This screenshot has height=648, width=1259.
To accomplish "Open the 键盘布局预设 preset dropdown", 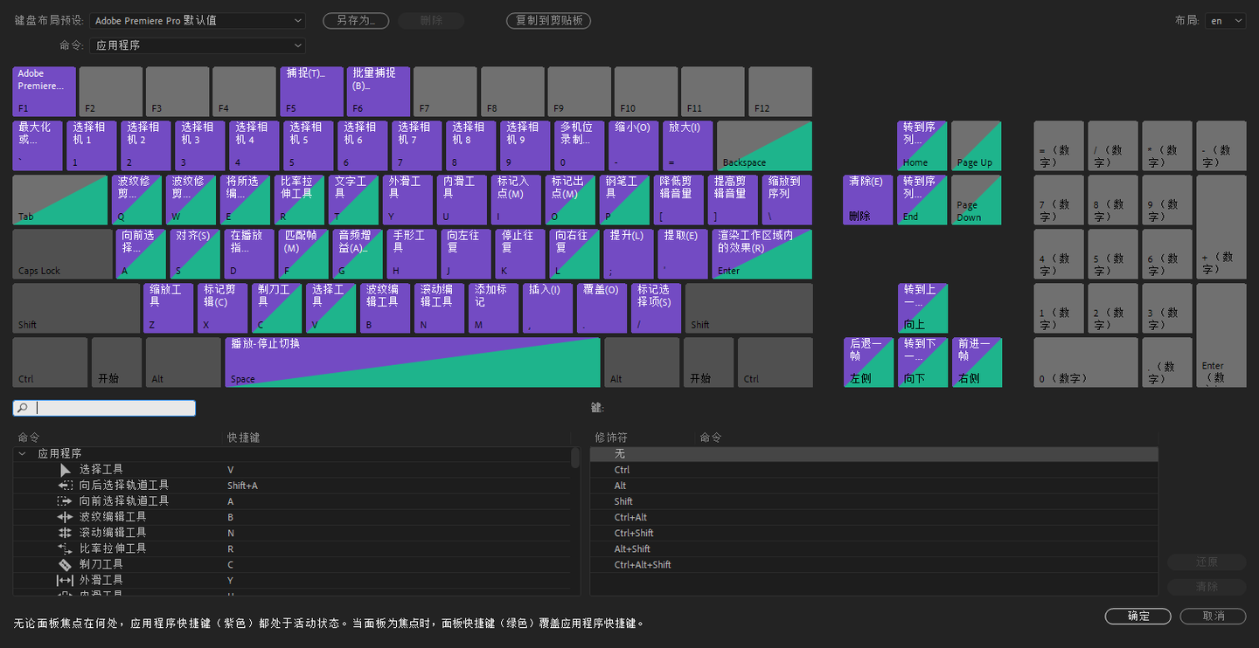I will tap(198, 20).
